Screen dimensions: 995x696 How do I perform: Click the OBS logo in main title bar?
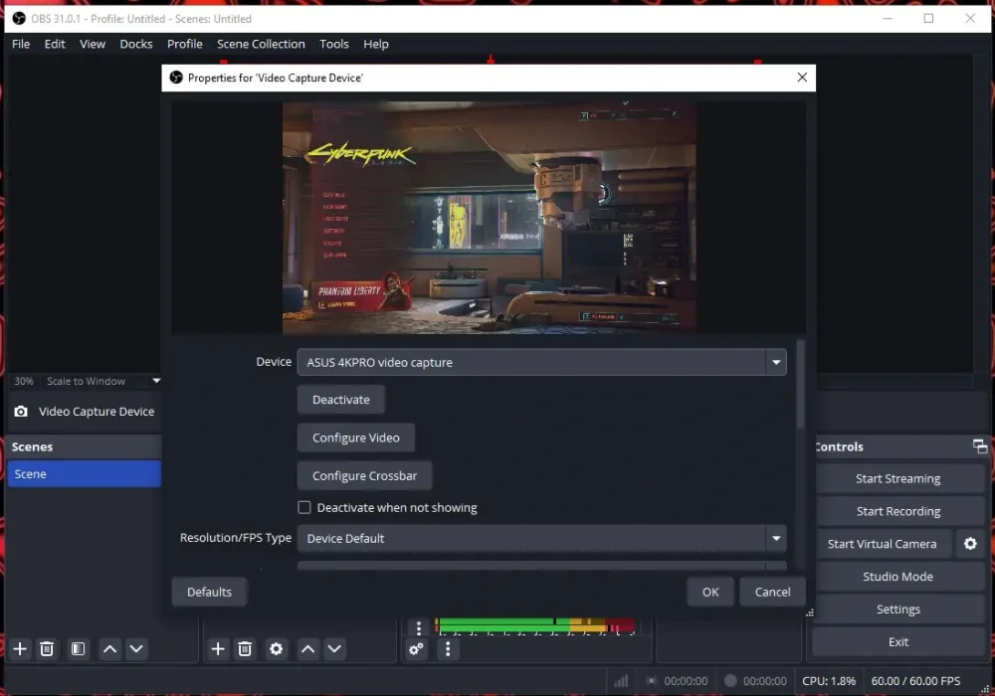[x=19, y=18]
